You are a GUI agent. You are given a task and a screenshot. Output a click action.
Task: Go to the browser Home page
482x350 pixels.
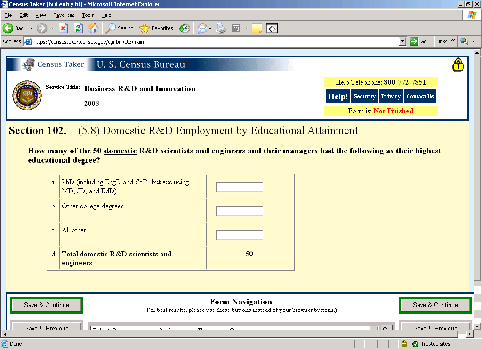pos(93,28)
